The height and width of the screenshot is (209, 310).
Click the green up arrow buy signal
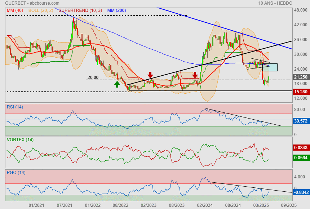(117, 84)
